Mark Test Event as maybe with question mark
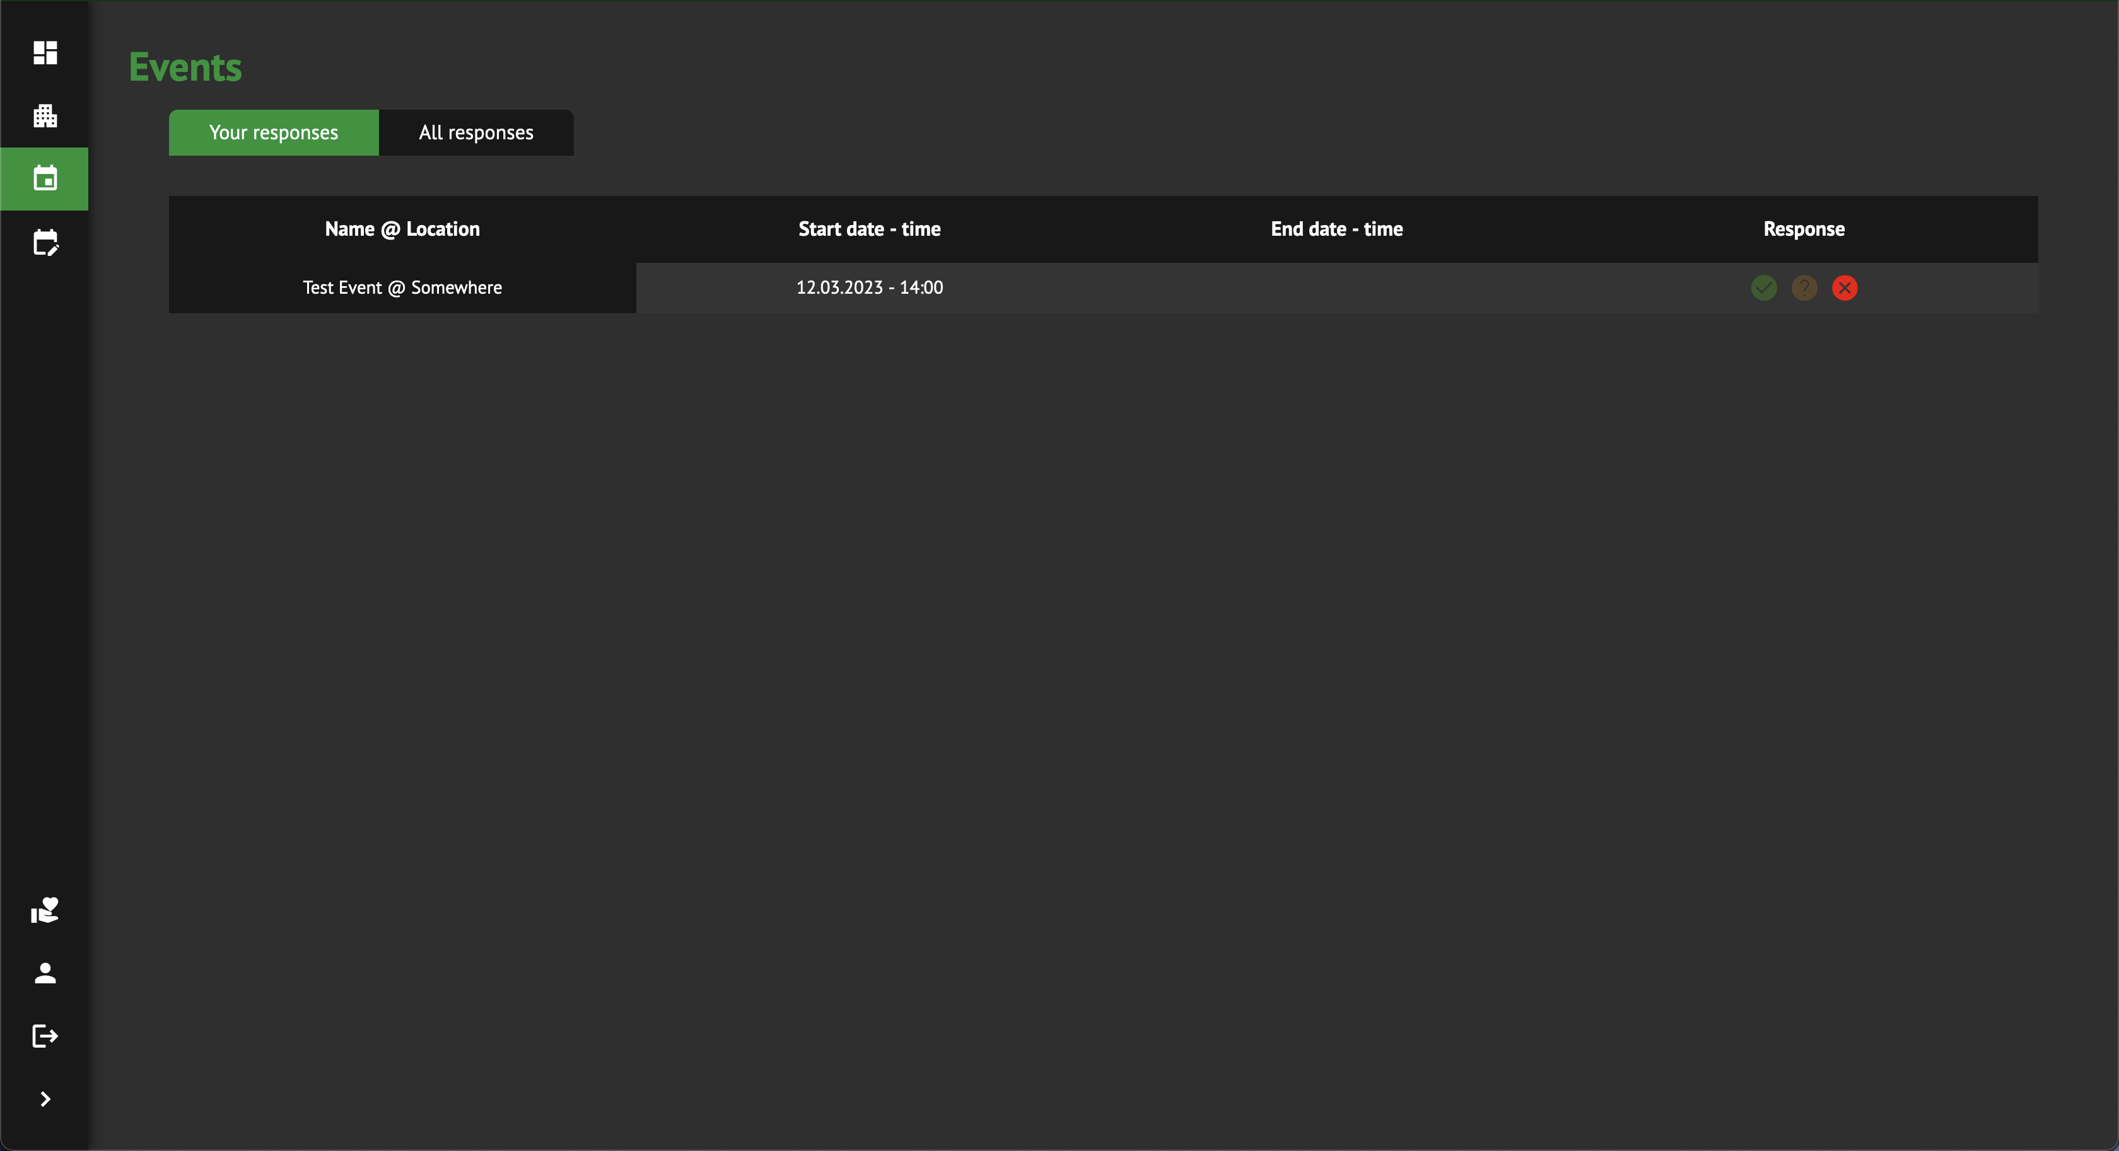Screen dimensions: 2119x1151 (1804, 287)
